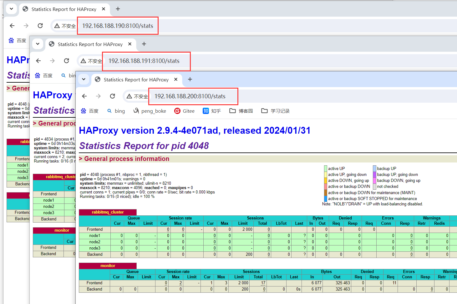Go forward in the 192.168.188.190 window
Viewport: 457px width, 304px height.
[26, 26]
